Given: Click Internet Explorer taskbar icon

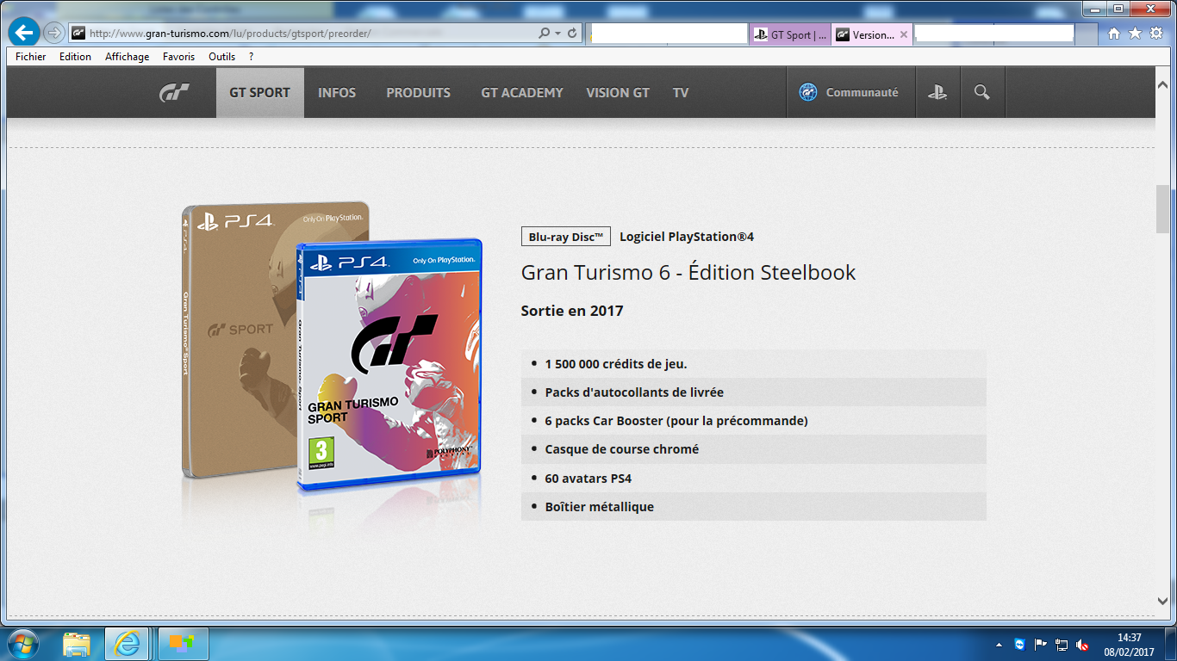Looking at the screenshot, I should tap(127, 644).
